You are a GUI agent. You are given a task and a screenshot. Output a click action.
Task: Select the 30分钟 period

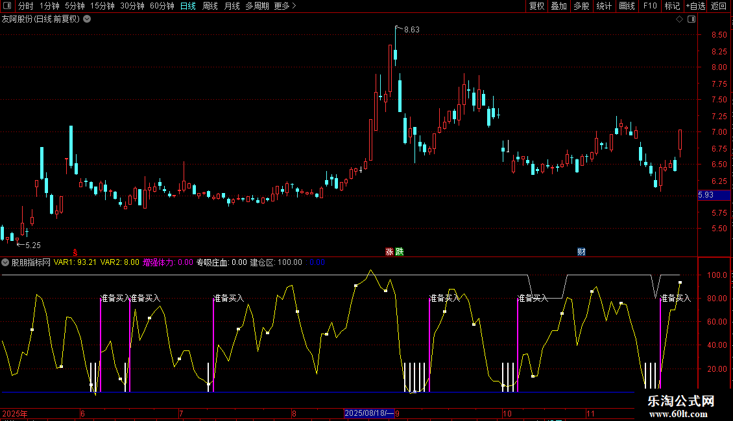(x=132, y=6)
